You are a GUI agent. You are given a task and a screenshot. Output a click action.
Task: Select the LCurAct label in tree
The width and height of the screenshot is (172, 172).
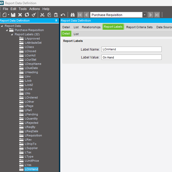click(30, 55)
